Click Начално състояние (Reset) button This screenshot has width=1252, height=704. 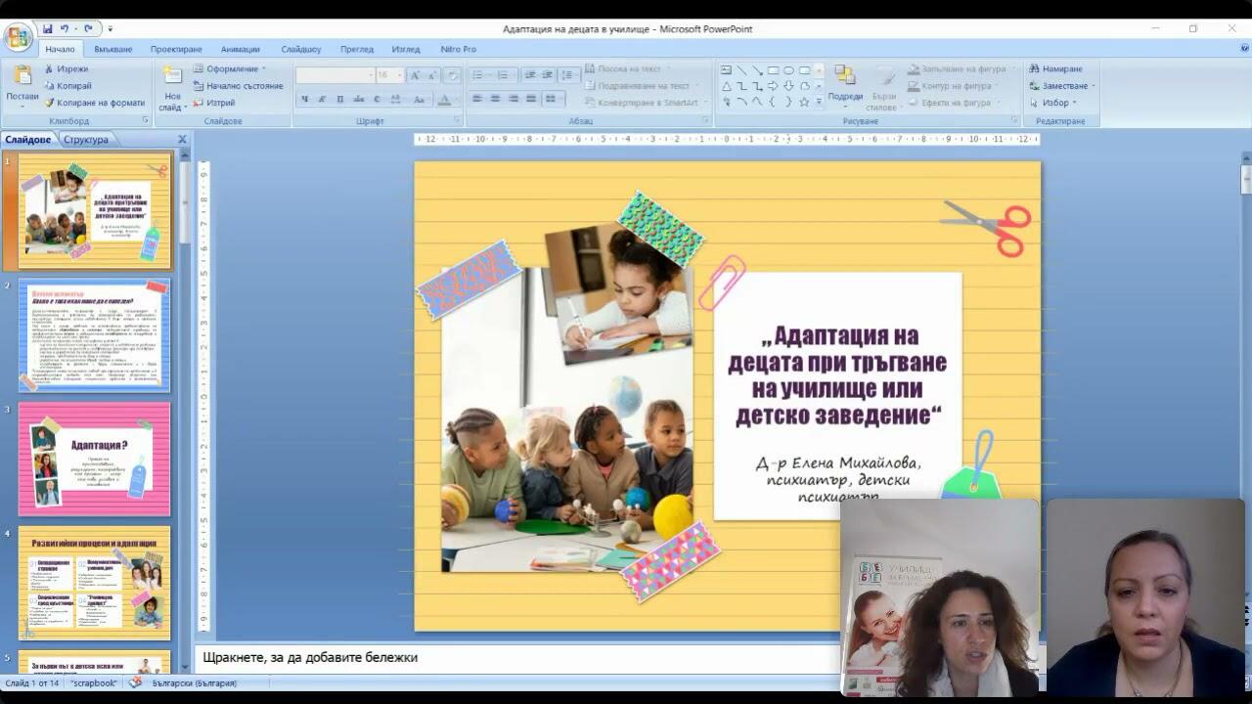click(x=244, y=86)
